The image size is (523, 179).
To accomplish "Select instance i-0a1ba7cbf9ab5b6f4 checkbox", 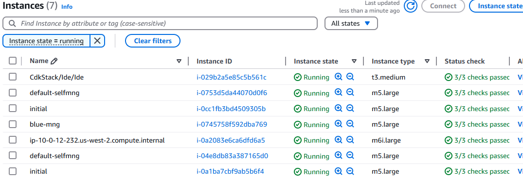I will coord(13,171).
